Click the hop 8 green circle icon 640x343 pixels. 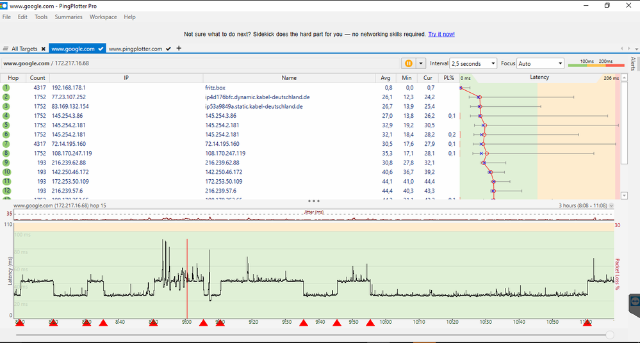click(6, 154)
